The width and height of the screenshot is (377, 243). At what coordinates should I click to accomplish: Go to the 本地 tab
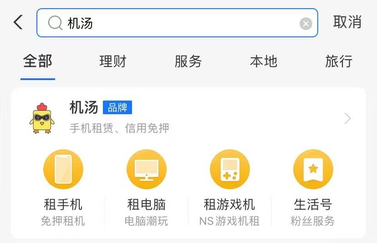264,61
